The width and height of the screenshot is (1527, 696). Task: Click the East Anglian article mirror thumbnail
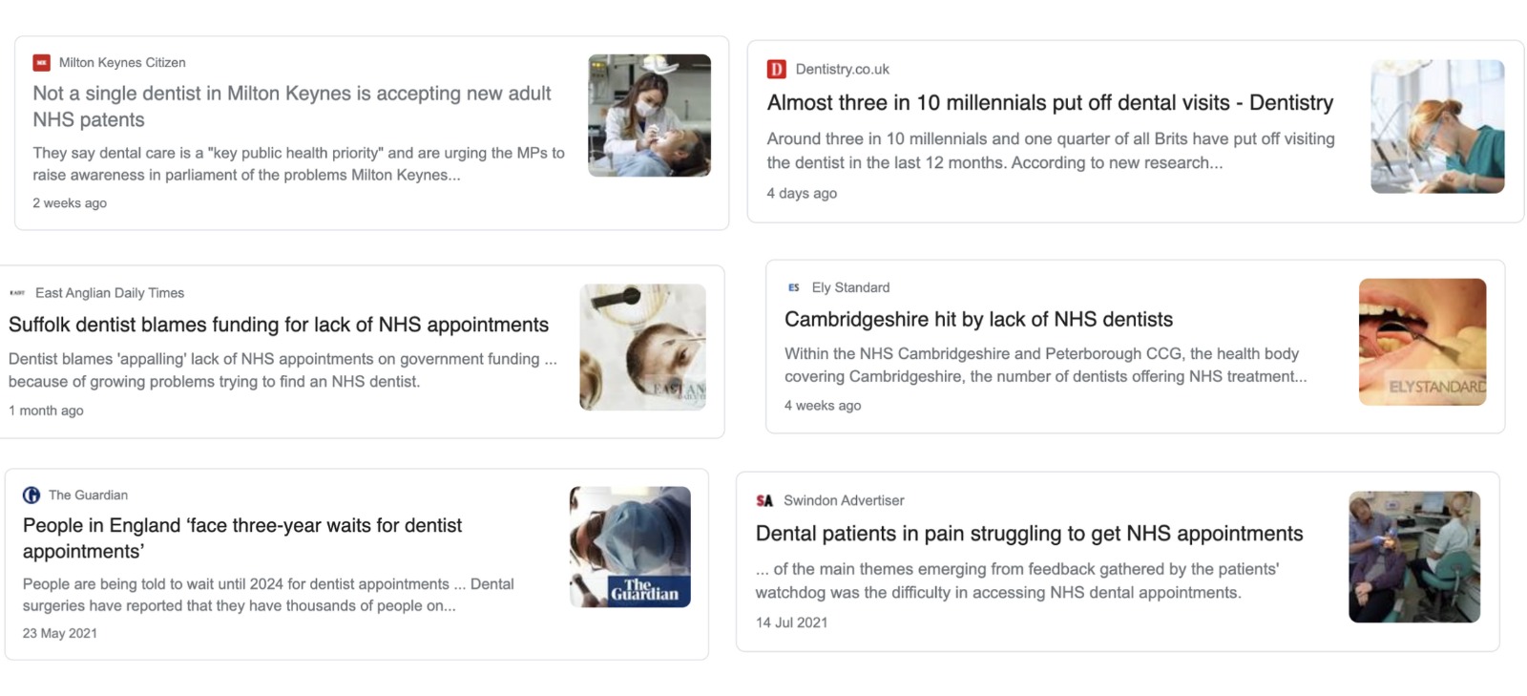pyautogui.click(x=642, y=346)
